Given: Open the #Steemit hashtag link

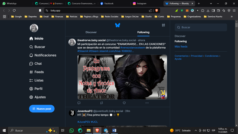Looking at the screenshot, I should click(x=83, y=51).
